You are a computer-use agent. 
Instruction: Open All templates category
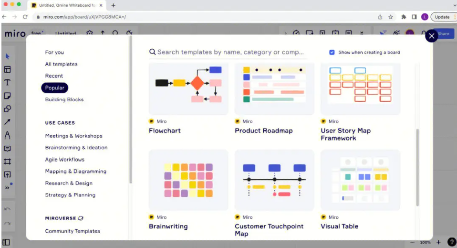pos(61,64)
